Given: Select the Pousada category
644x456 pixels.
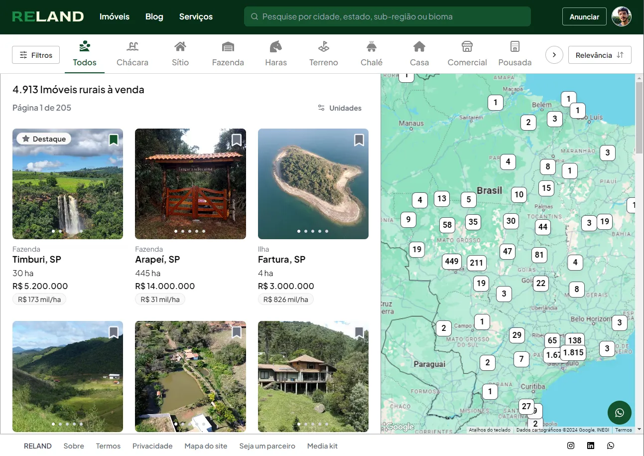Looking at the screenshot, I should (515, 54).
